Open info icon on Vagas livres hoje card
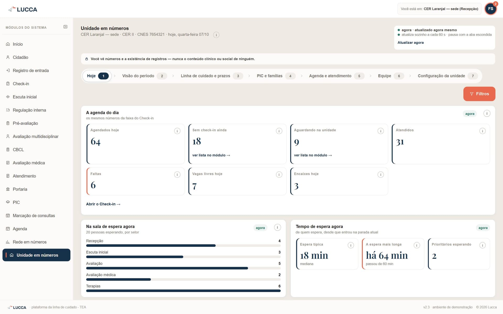This screenshot has height=314, width=503. click(279, 175)
